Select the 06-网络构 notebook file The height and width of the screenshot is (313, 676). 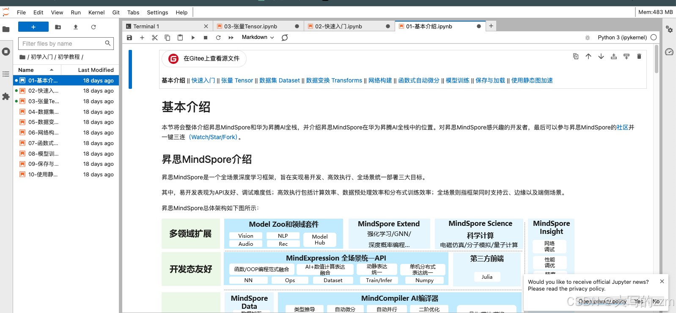(66, 132)
